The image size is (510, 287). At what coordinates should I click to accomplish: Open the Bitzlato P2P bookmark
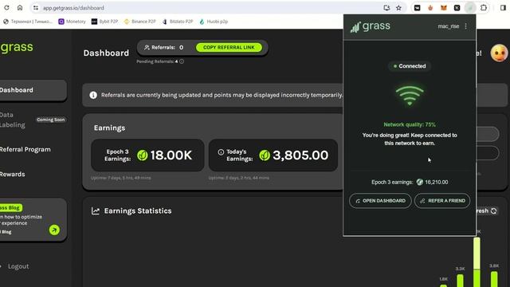178,22
